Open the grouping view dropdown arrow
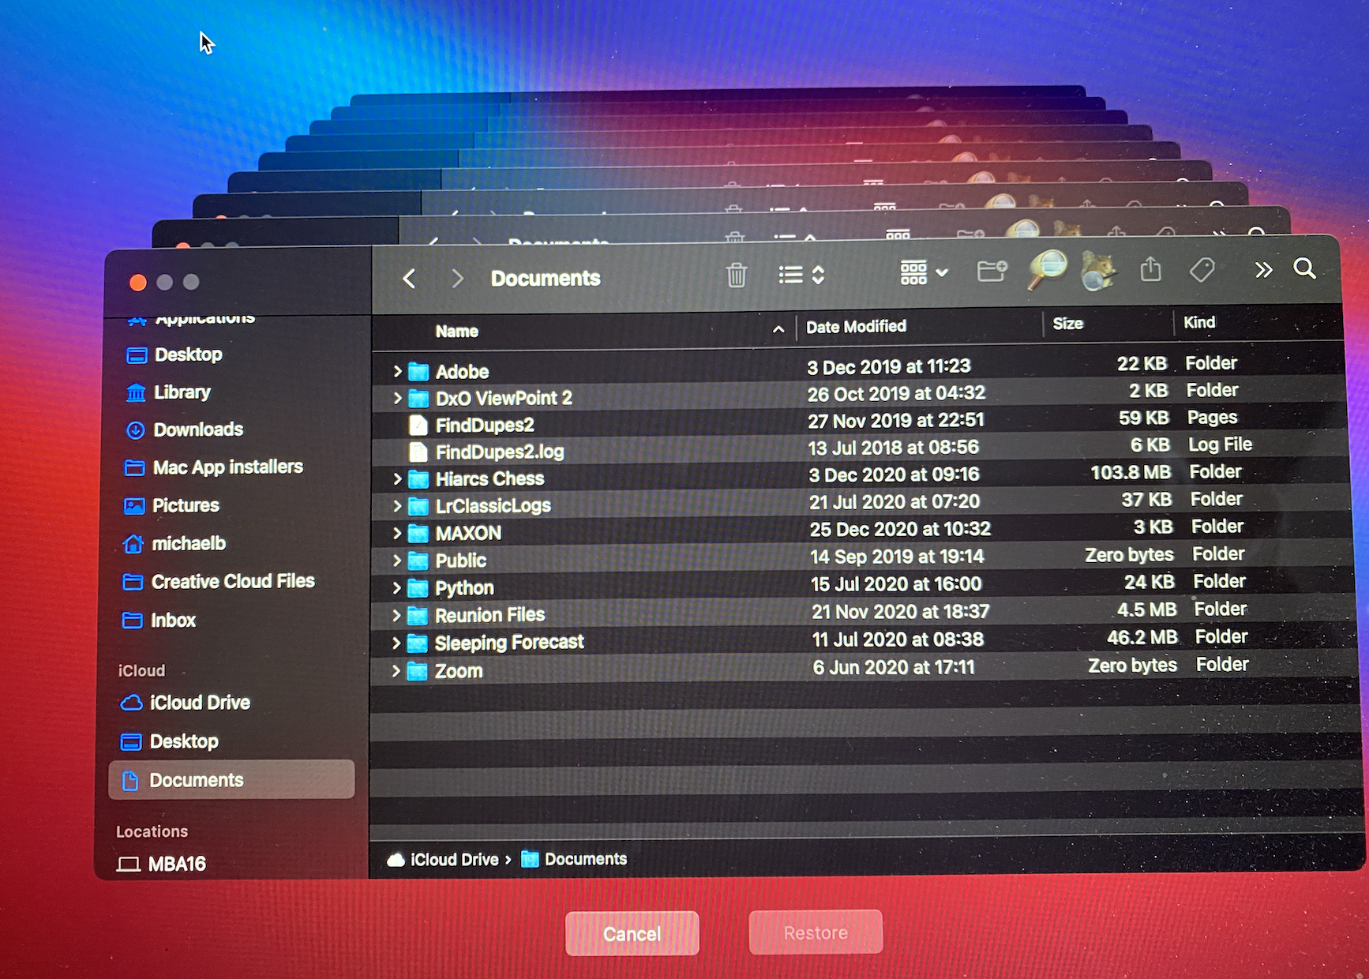Image resolution: width=1369 pixels, height=979 pixels. click(941, 274)
